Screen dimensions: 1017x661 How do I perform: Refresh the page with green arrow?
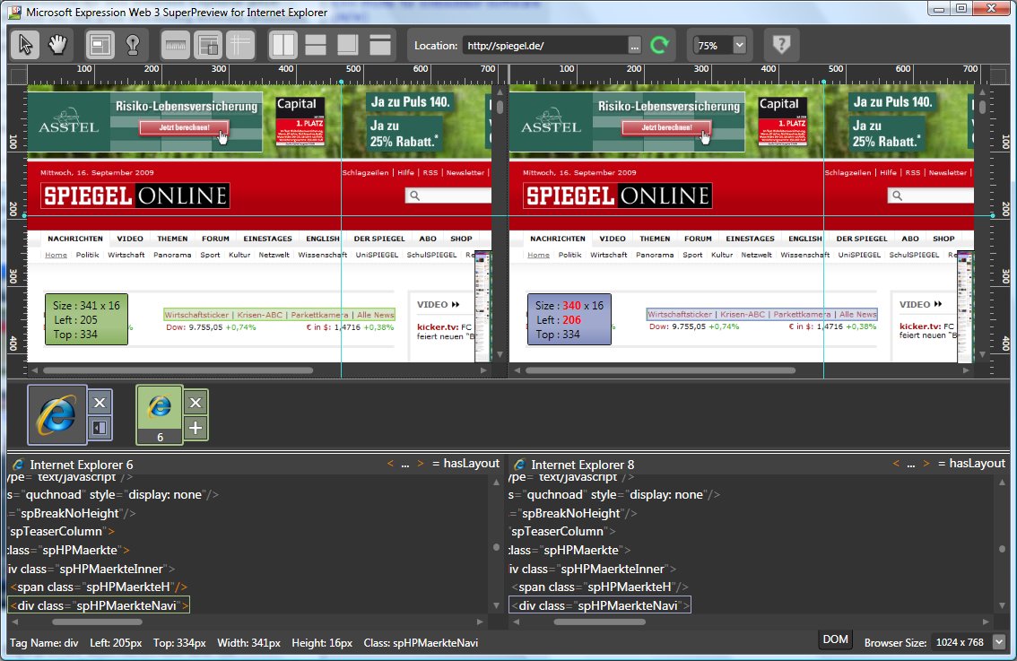point(660,45)
